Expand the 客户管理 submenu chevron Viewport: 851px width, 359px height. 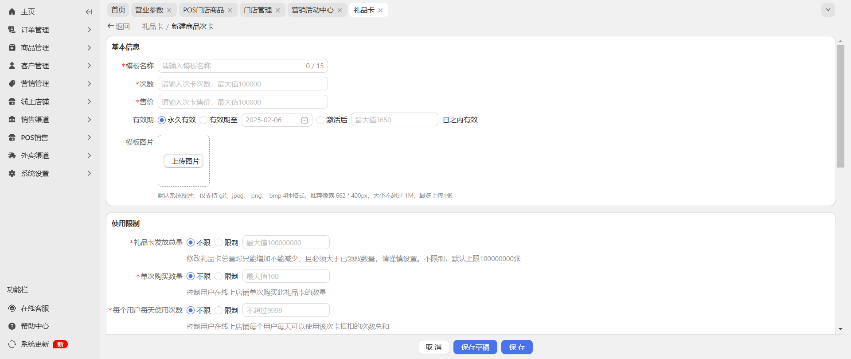[89, 66]
